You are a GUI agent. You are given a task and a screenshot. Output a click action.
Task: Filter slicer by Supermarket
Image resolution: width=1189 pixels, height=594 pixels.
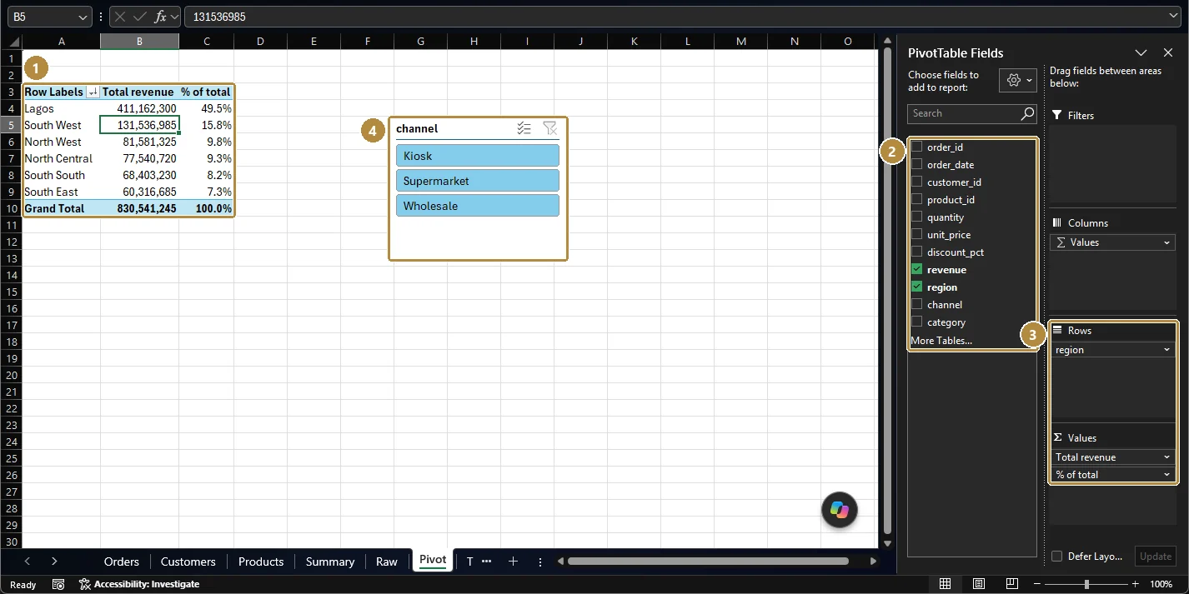point(478,181)
